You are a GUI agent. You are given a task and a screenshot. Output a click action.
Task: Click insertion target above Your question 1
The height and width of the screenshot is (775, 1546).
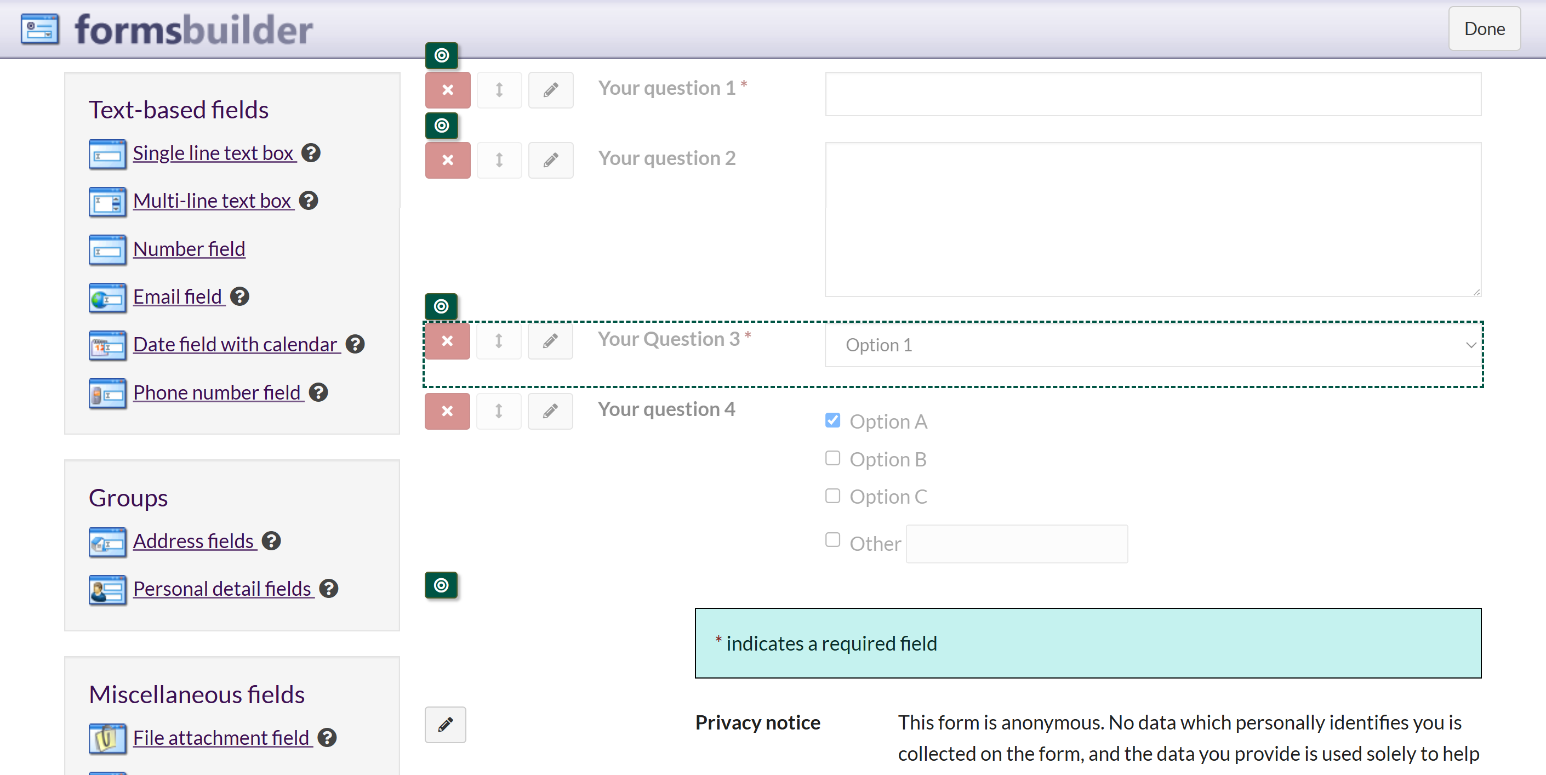441,55
